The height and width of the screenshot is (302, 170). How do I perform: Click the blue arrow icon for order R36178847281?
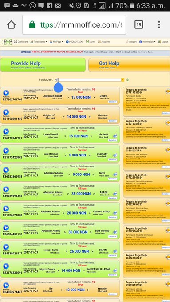[x=6, y=131]
